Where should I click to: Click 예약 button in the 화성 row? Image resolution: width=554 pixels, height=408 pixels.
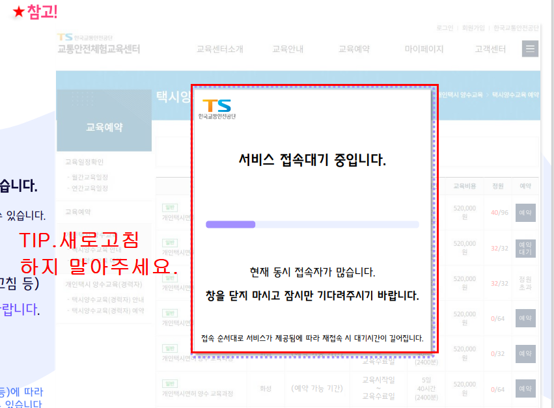tap(525, 388)
